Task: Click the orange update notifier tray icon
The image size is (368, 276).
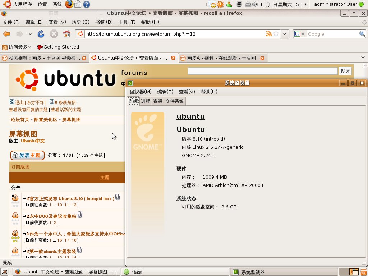Action: (220, 4)
